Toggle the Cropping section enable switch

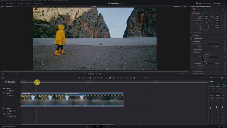tap(192, 36)
